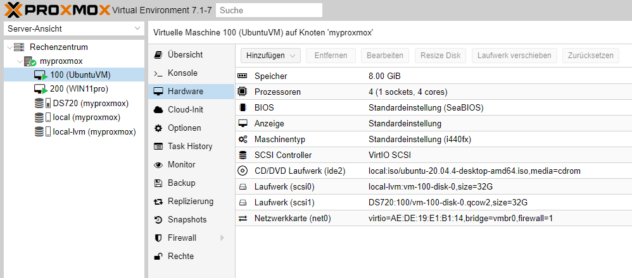Click the Backup floppy disk icon
The width and height of the screenshot is (632, 278).
click(x=158, y=183)
